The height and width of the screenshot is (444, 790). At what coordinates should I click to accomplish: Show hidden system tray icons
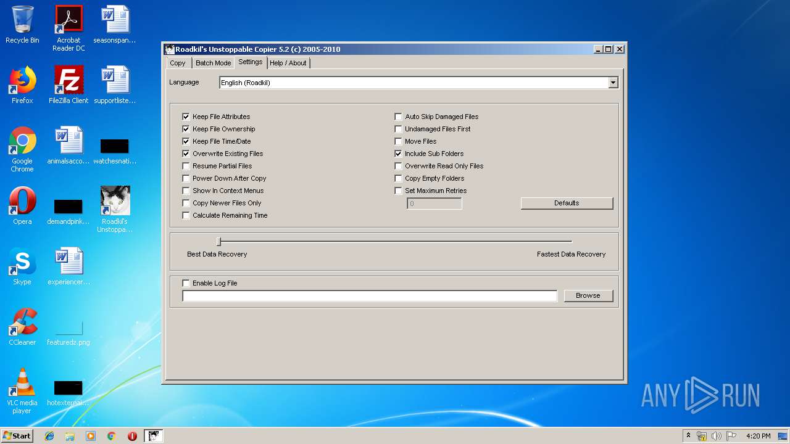(688, 436)
